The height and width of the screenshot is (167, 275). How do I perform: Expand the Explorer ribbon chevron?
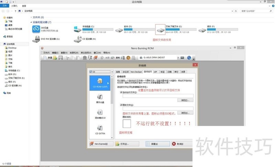pyautogui.click(x=269, y=6)
